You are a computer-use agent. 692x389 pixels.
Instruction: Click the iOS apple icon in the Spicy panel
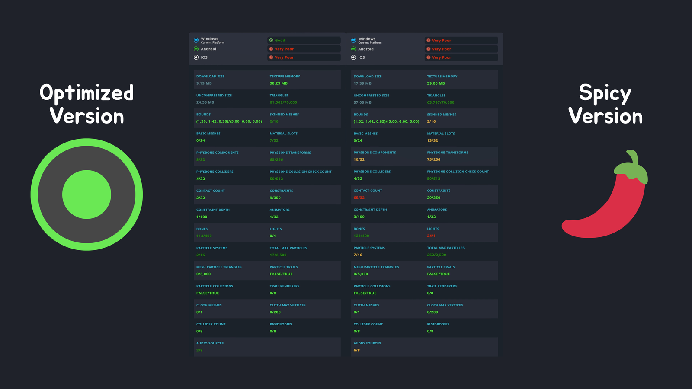point(354,57)
